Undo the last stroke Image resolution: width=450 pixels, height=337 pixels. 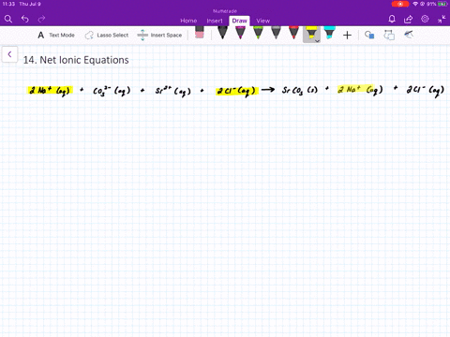pos(25,19)
